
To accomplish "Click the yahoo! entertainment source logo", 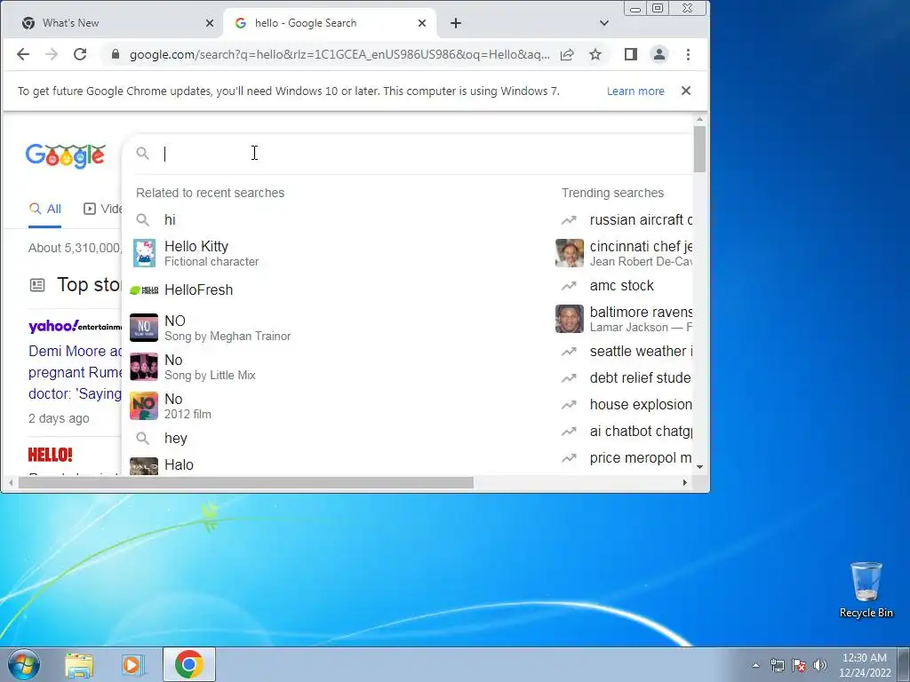I will [76, 326].
